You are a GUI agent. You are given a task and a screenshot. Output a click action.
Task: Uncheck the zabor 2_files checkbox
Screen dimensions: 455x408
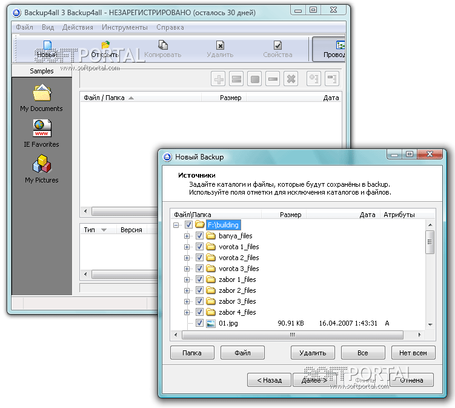tap(199, 290)
